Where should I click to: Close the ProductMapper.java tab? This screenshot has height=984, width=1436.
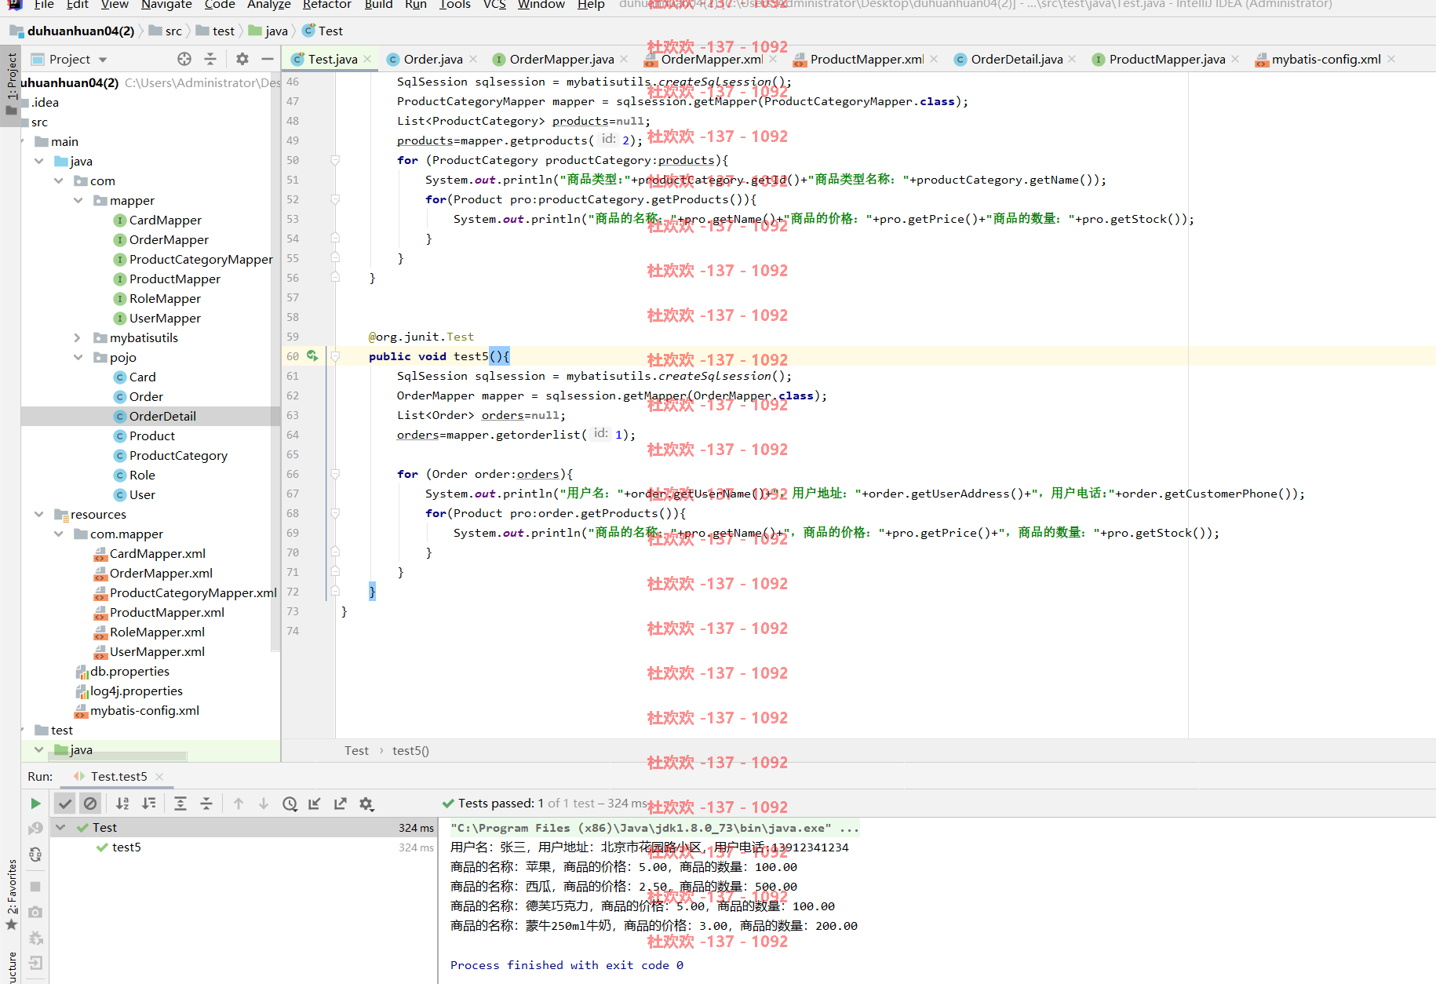(x=1235, y=59)
